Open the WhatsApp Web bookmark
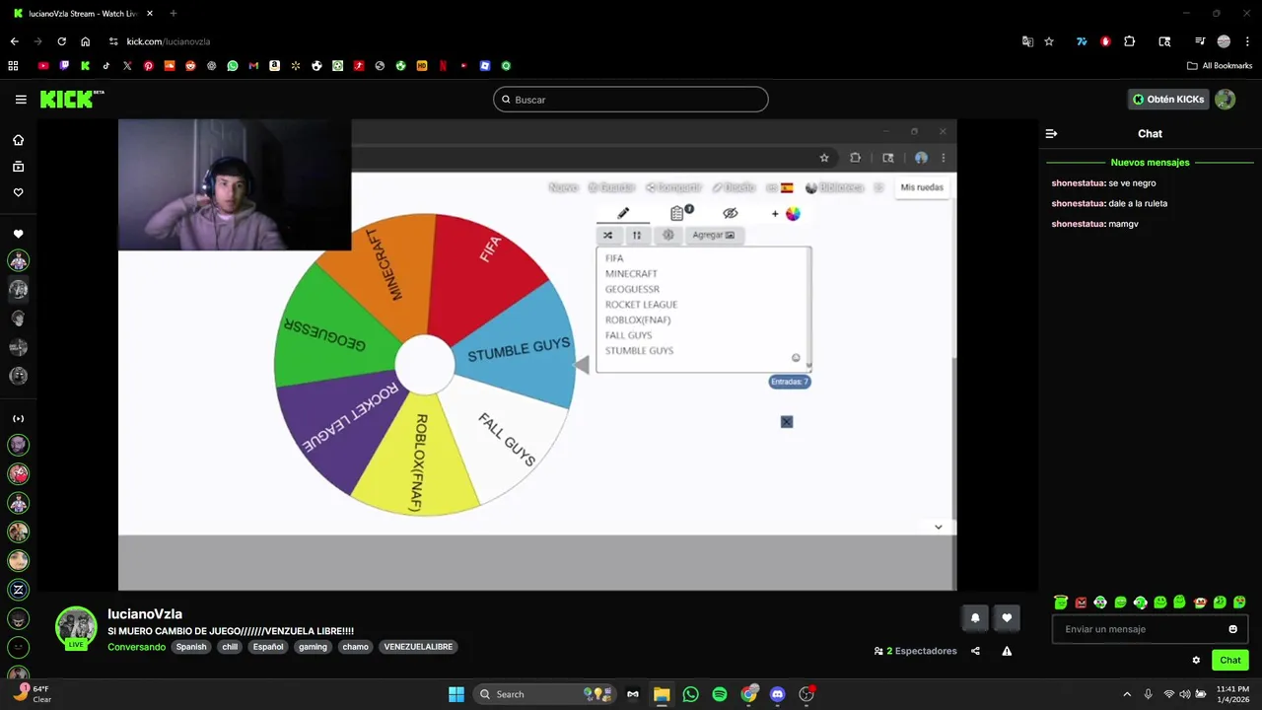This screenshot has height=710, width=1262. [233, 66]
